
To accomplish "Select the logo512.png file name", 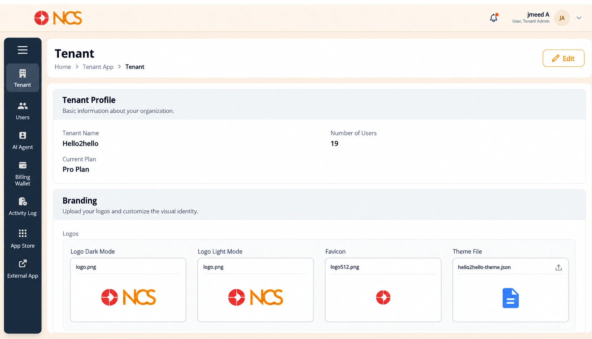I will click(x=345, y=267).
